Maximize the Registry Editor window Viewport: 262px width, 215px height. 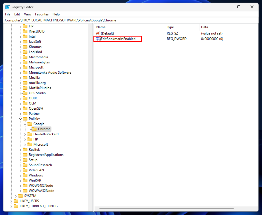click(239, 7)
